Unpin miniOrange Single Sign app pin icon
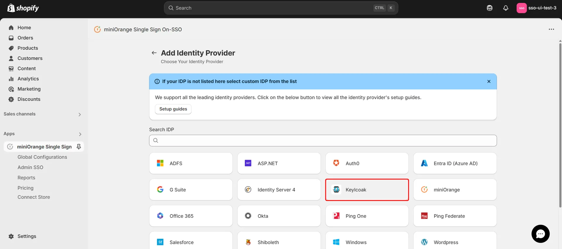 (78, 146)
